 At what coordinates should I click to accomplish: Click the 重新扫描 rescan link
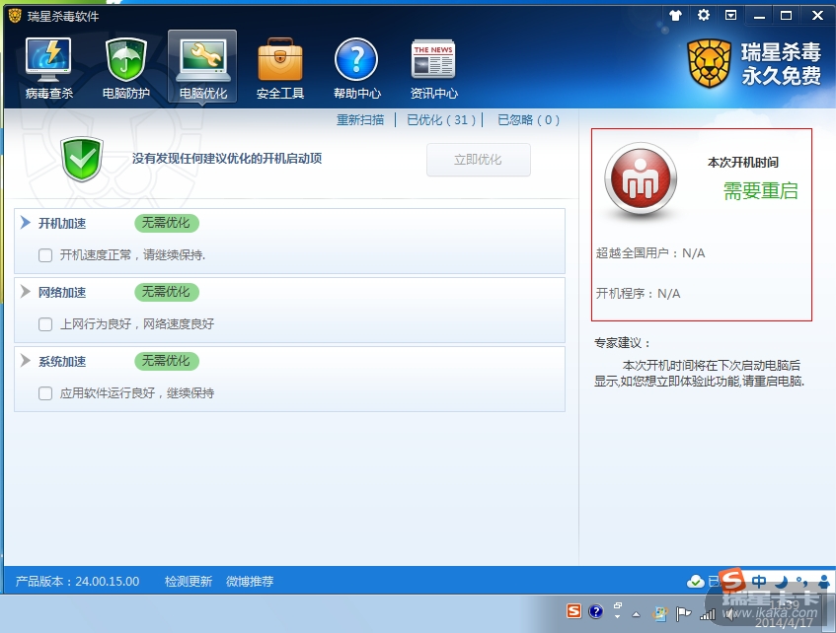point(360,120)
